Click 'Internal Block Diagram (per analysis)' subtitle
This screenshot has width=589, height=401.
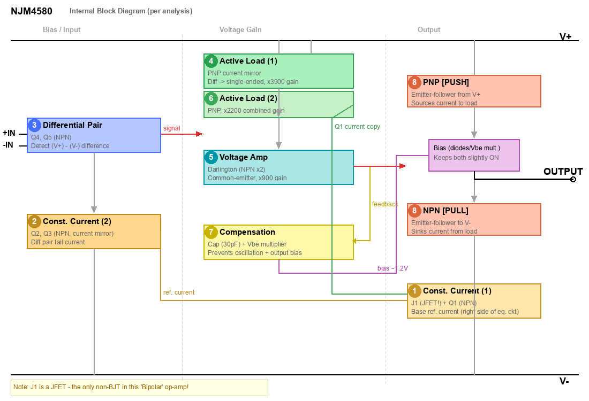[x=131, y=11]
